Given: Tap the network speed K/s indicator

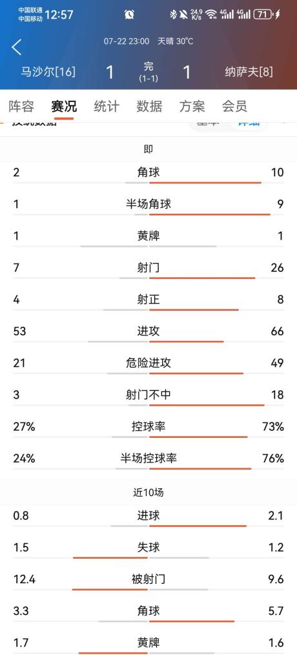Looking at the screenshot, I should tap(197, 15).
